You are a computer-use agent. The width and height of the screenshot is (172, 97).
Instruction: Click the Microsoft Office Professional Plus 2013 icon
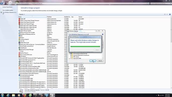(x=19, y=68)
